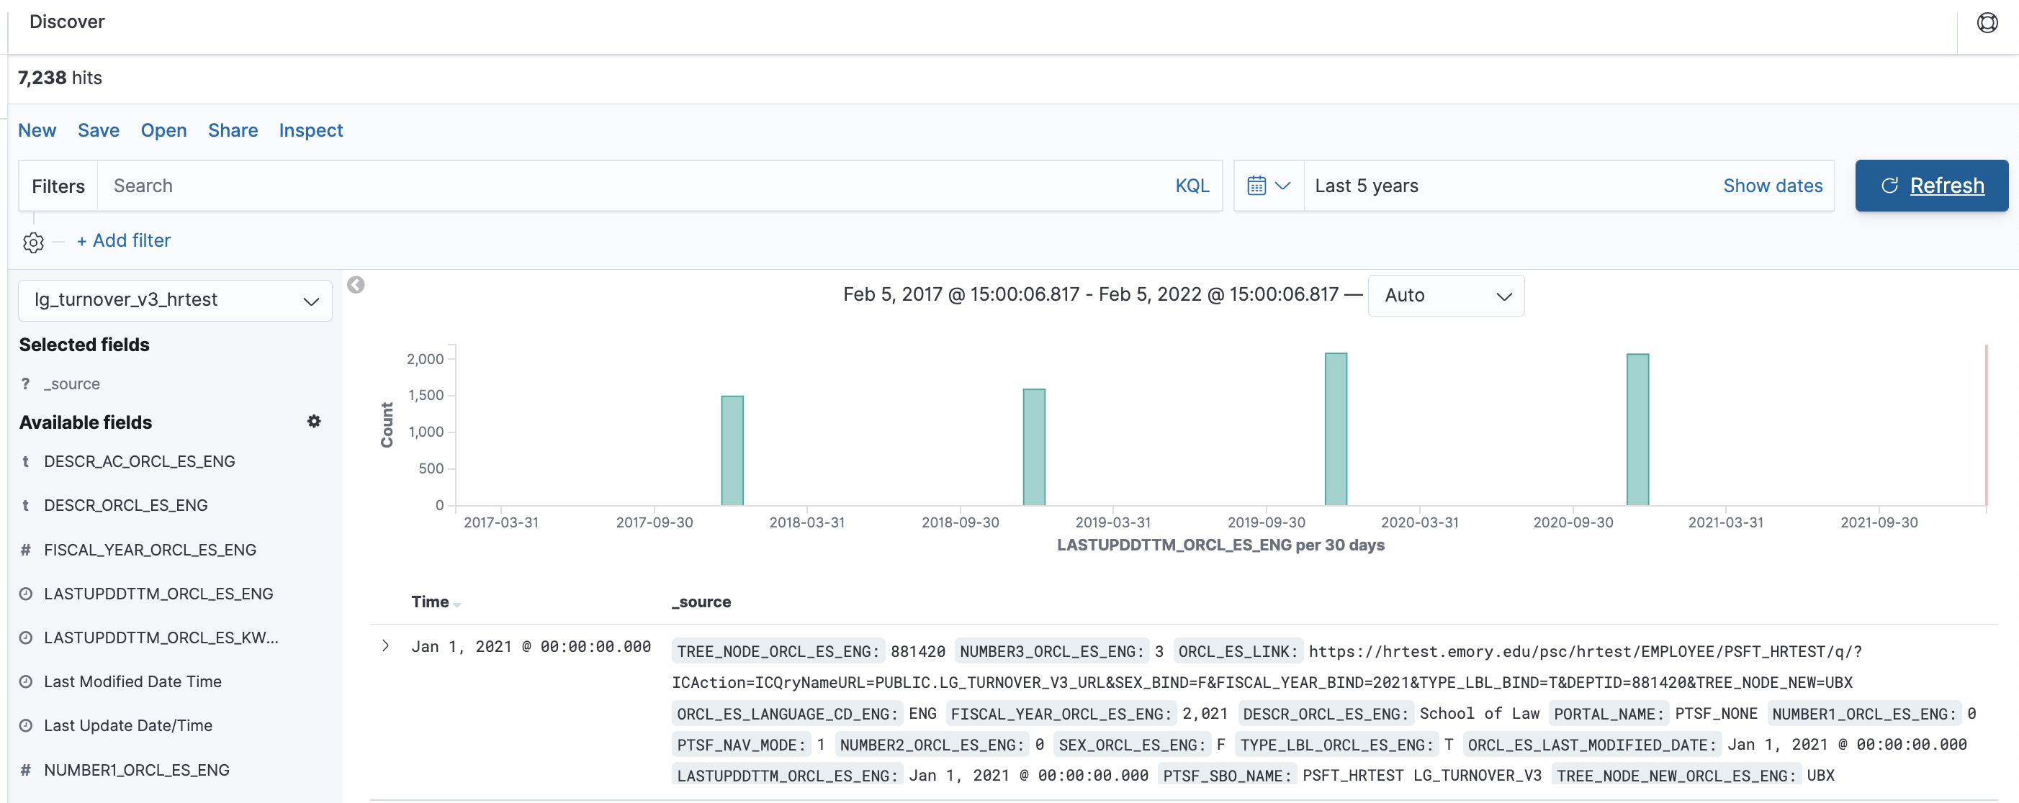This screenshot has height=803, width=2019.
Task: Open the help menu lifebuoy icon
Action: tap(1987, 23)
